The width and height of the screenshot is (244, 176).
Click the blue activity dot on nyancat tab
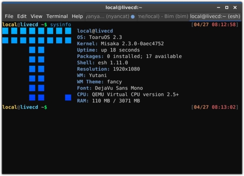[x=133, y=17]
